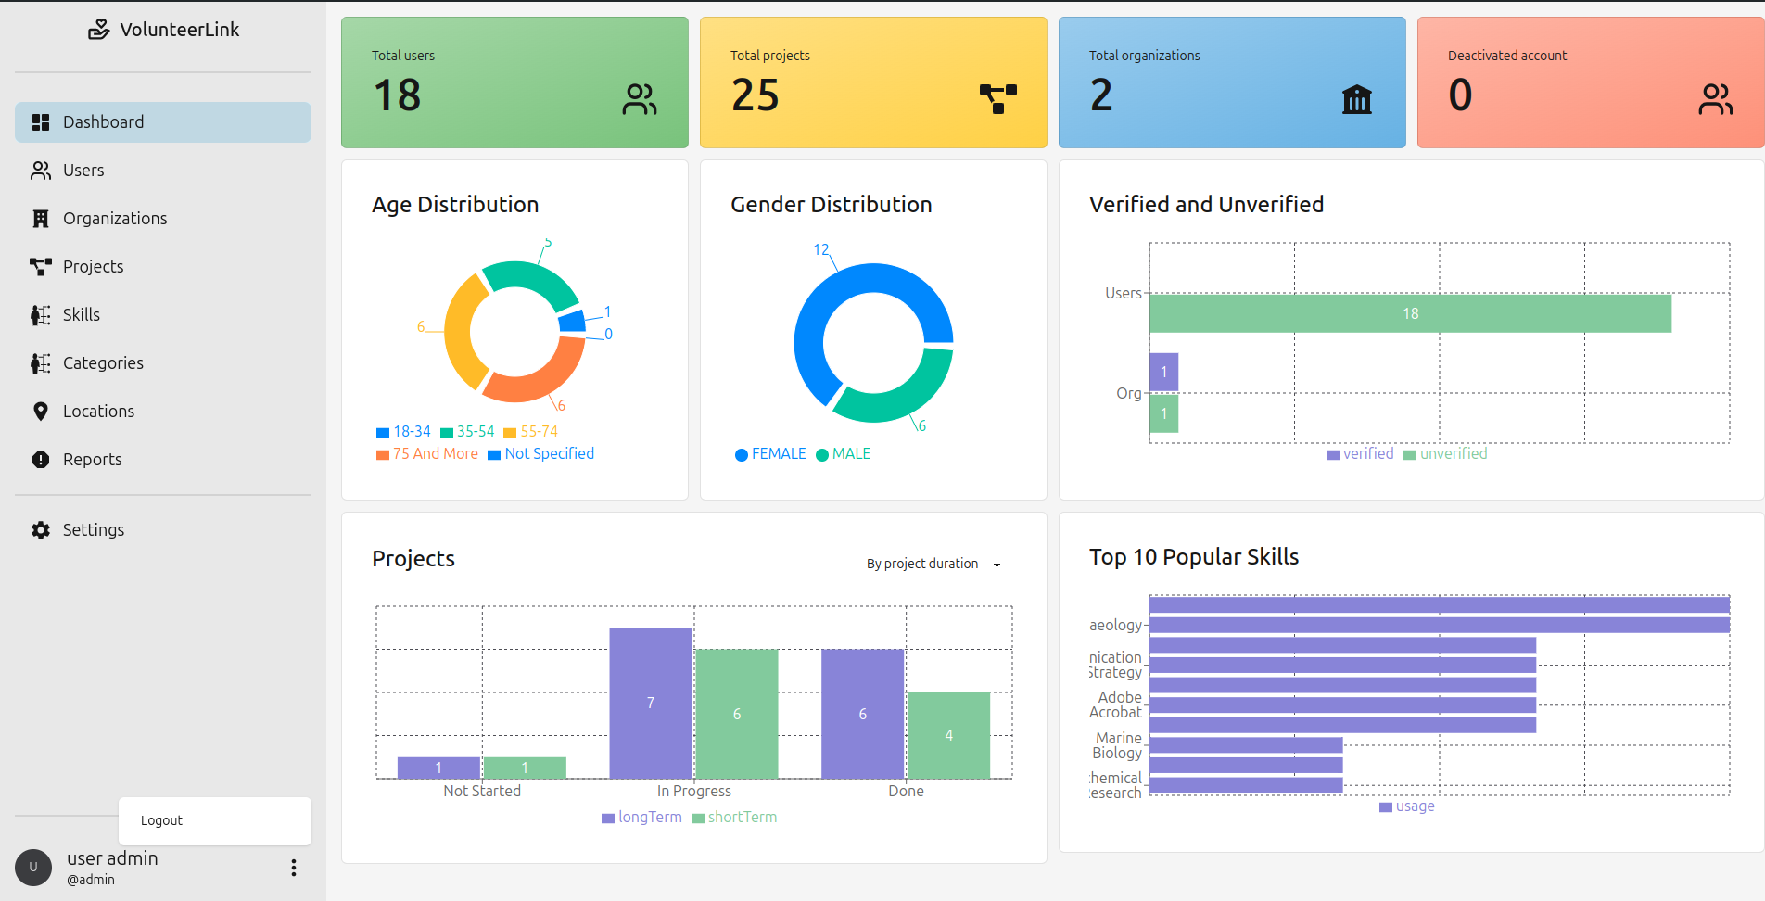Click the Total organizations card
Screen dimensions: 1765x901
[1232, 82]
